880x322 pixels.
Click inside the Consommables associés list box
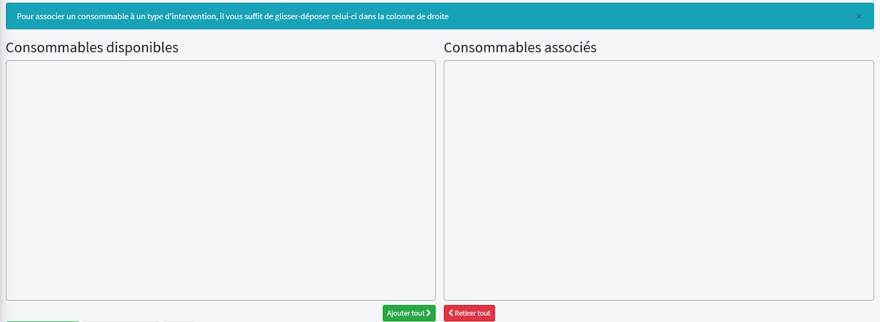pos(658,180)
